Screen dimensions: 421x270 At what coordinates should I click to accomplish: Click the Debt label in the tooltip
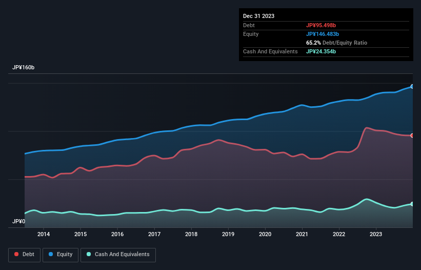click(x=249, y=25)
